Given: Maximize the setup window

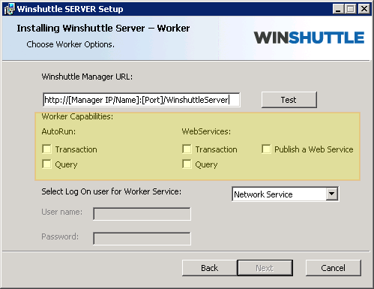Looking at the screenshot, I should coord(351,9).
